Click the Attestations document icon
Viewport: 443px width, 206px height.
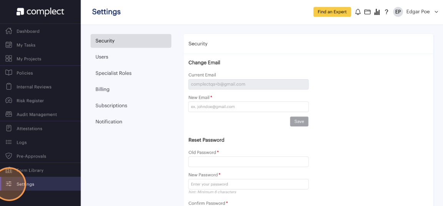(x=9, y=128)
